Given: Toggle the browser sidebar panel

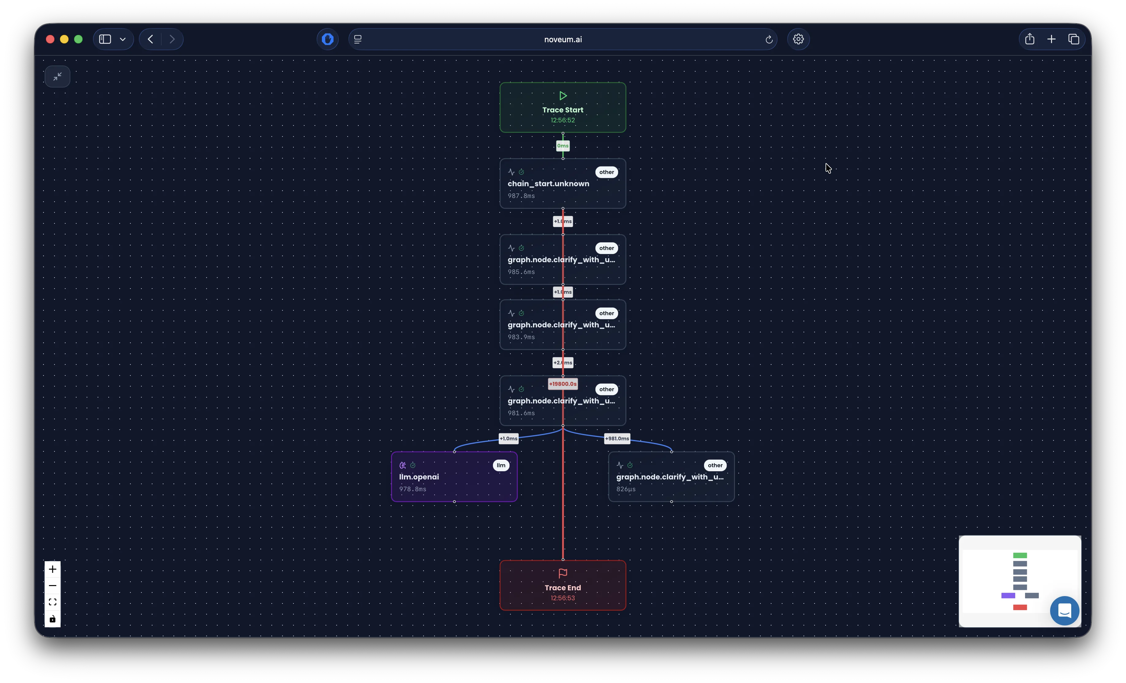Looking at the screenshot, I should 105,39.
